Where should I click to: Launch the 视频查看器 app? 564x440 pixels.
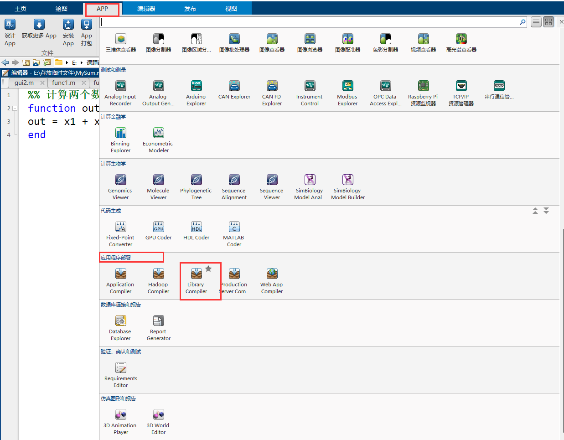click(424, 43)
